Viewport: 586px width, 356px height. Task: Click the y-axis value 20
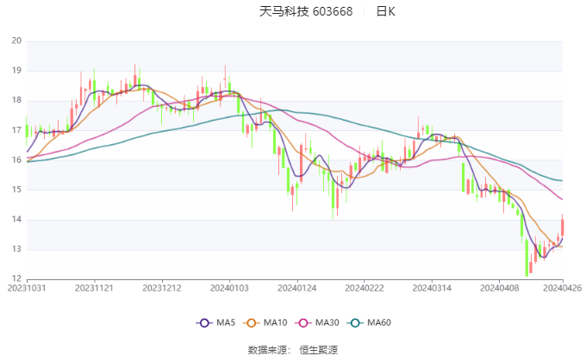coord(16,41)
